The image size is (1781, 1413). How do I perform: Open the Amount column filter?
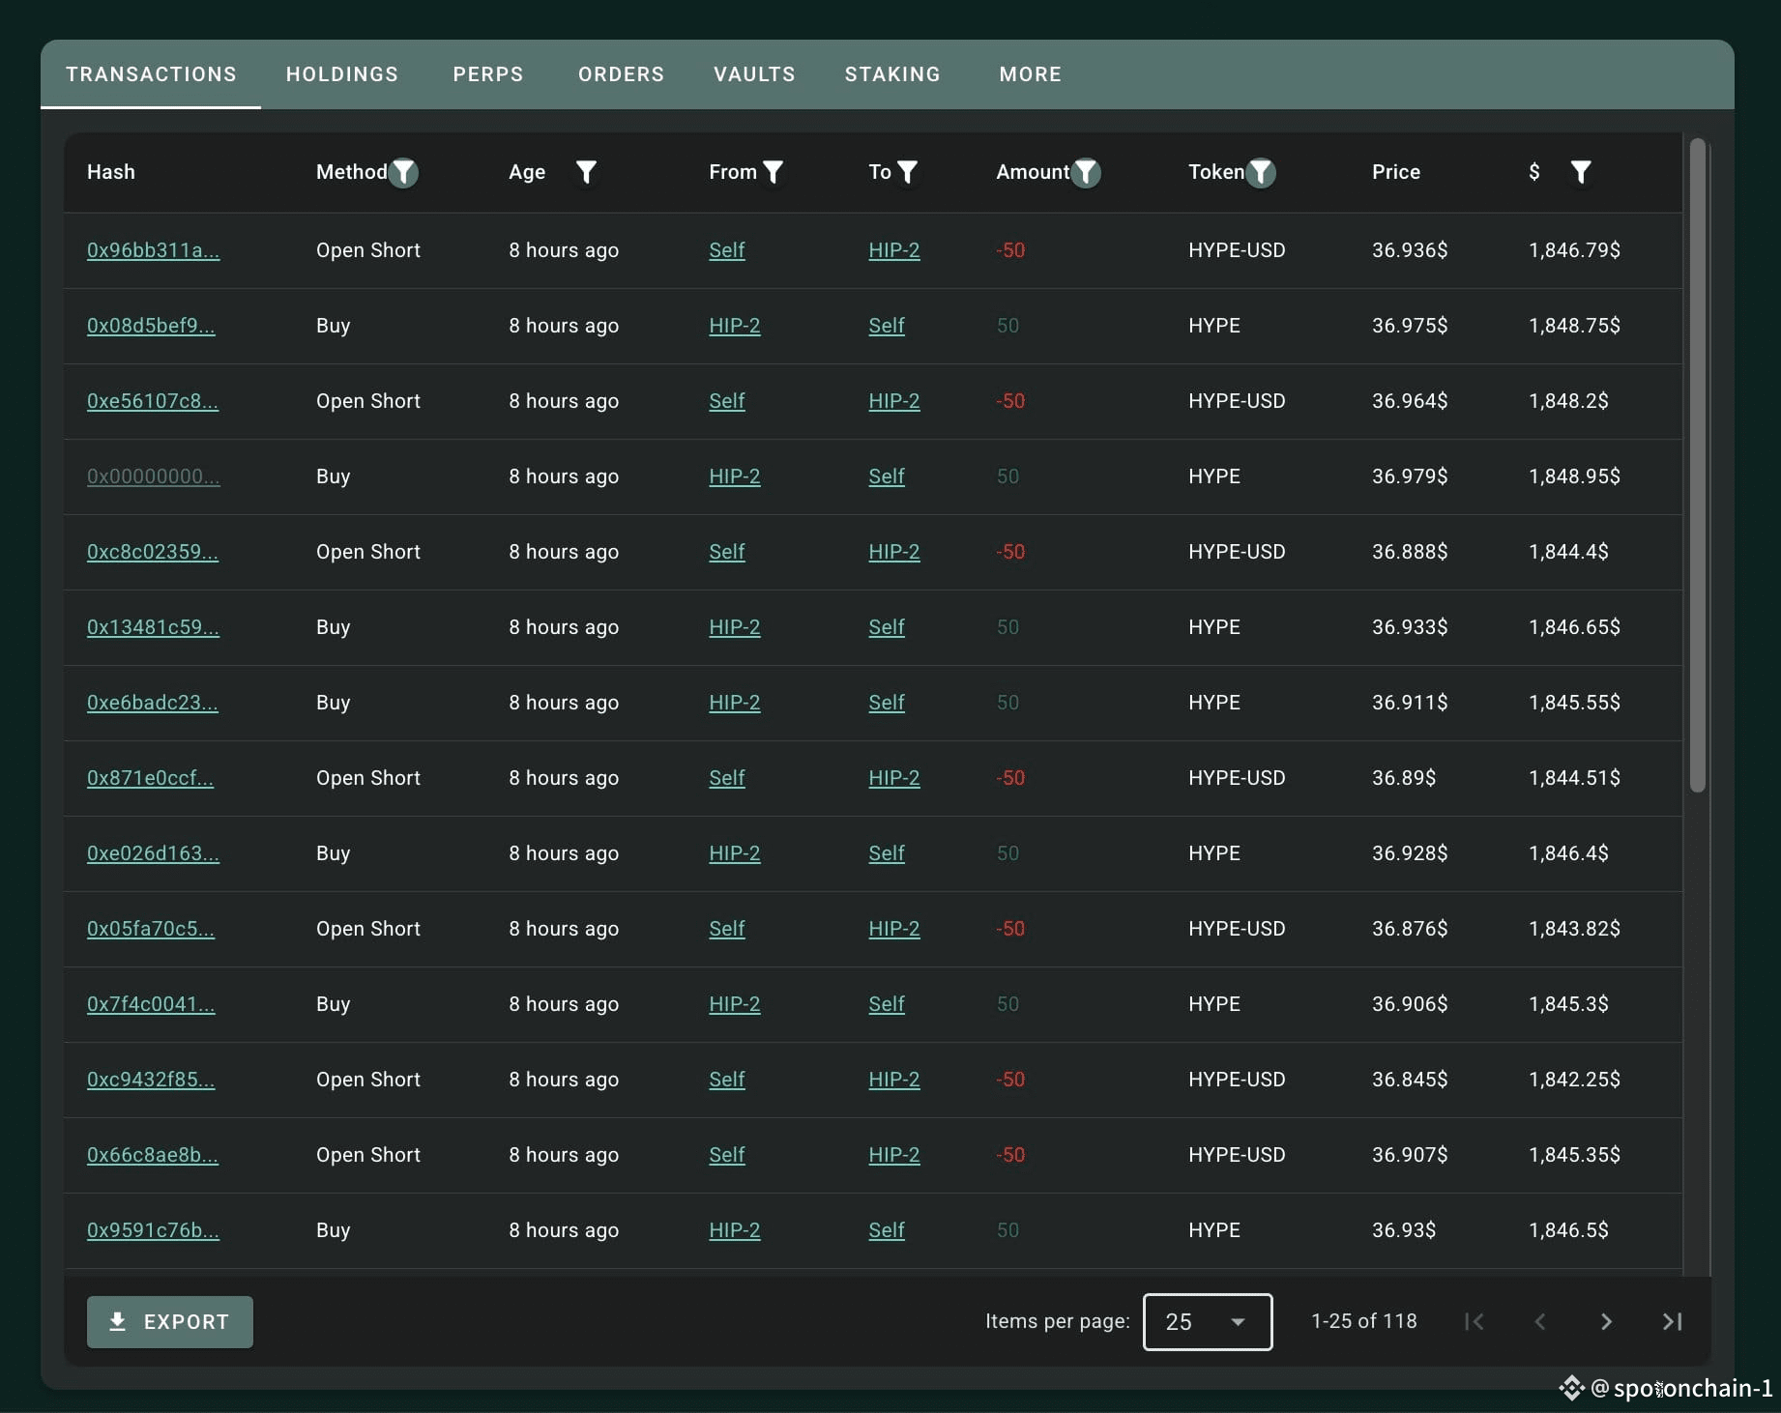click(1086, 172)
